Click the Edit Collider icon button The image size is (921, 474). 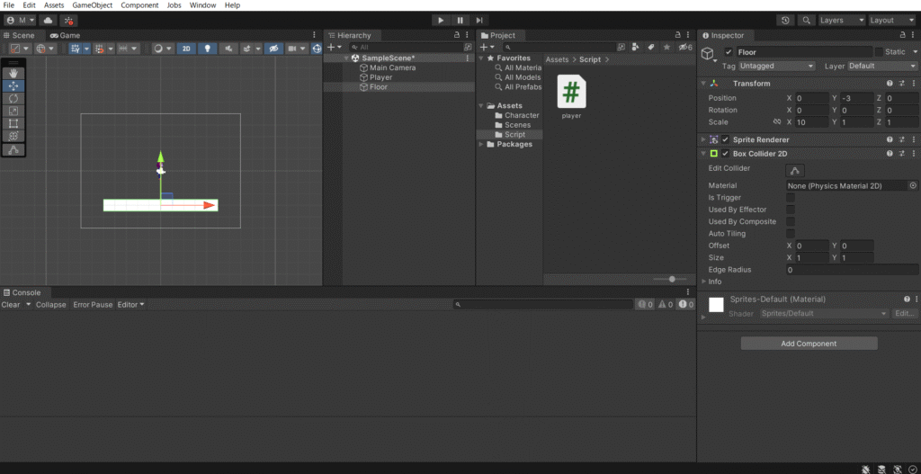coord(795,170)
